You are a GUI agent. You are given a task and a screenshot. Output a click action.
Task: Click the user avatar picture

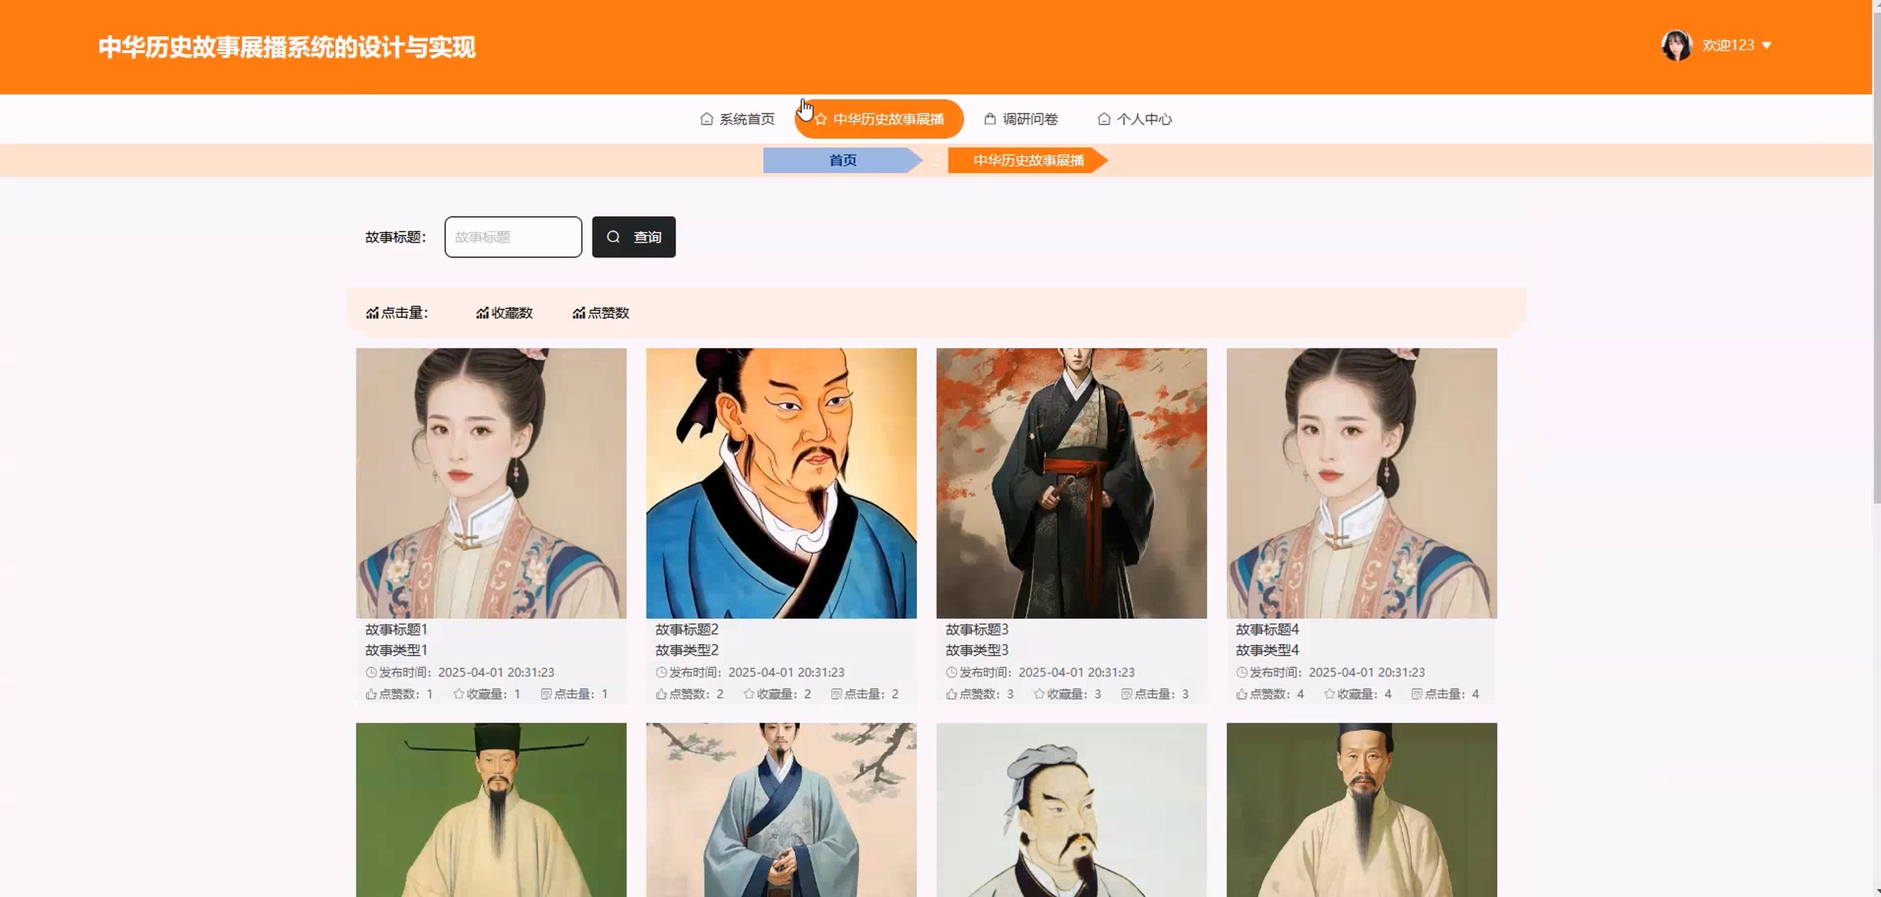coord(1676,45)
